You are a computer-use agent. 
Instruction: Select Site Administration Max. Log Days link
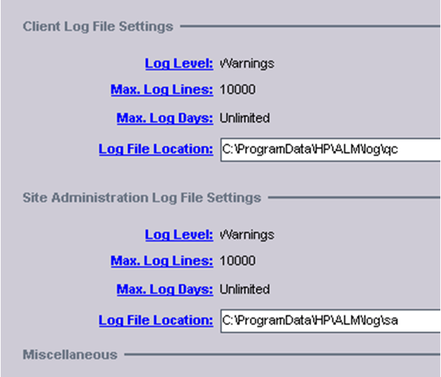pyautogui.click(x=164, y=289)
